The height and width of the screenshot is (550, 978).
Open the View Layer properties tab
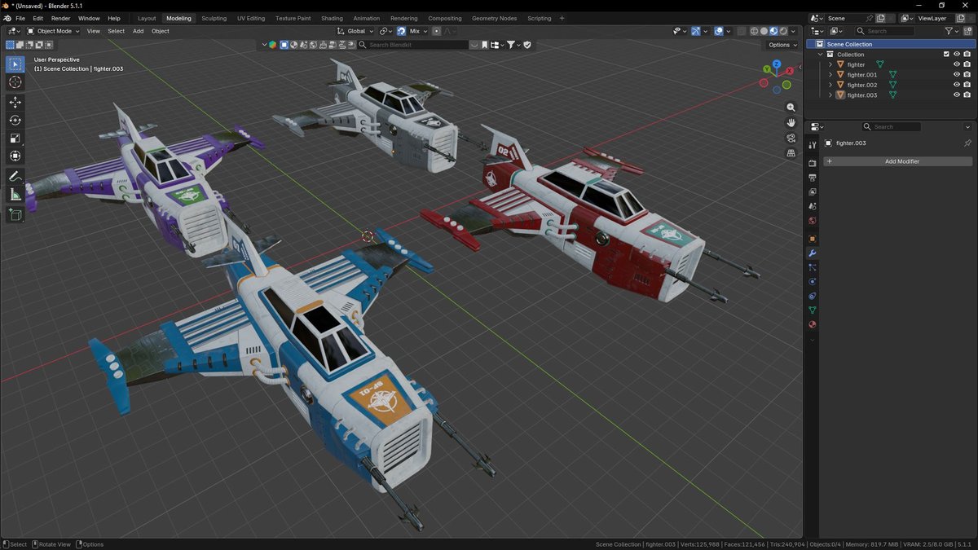(813, 192)
